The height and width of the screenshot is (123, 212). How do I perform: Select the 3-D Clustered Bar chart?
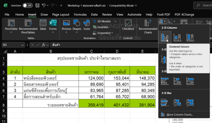(165, 103)
